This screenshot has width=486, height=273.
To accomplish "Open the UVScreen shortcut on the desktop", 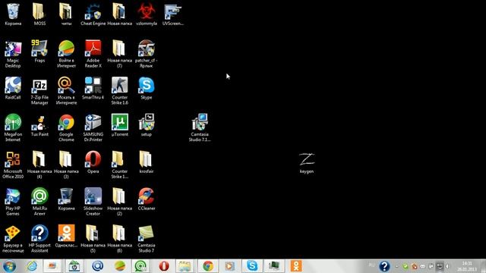I will coord(173,14).
